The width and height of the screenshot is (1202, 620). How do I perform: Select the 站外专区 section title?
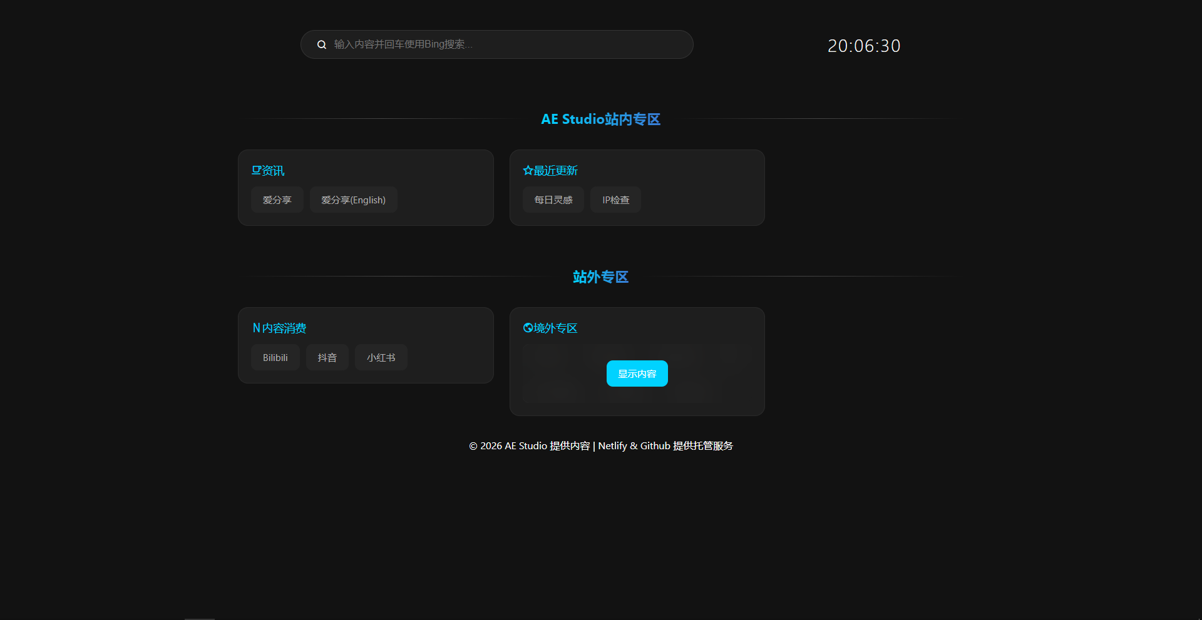point(600,277)
